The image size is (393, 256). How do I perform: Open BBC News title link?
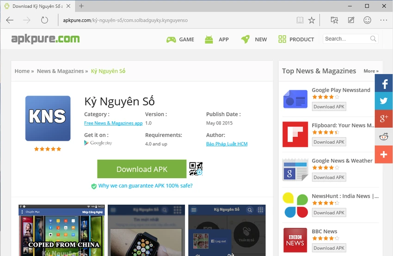pos(324,231)
